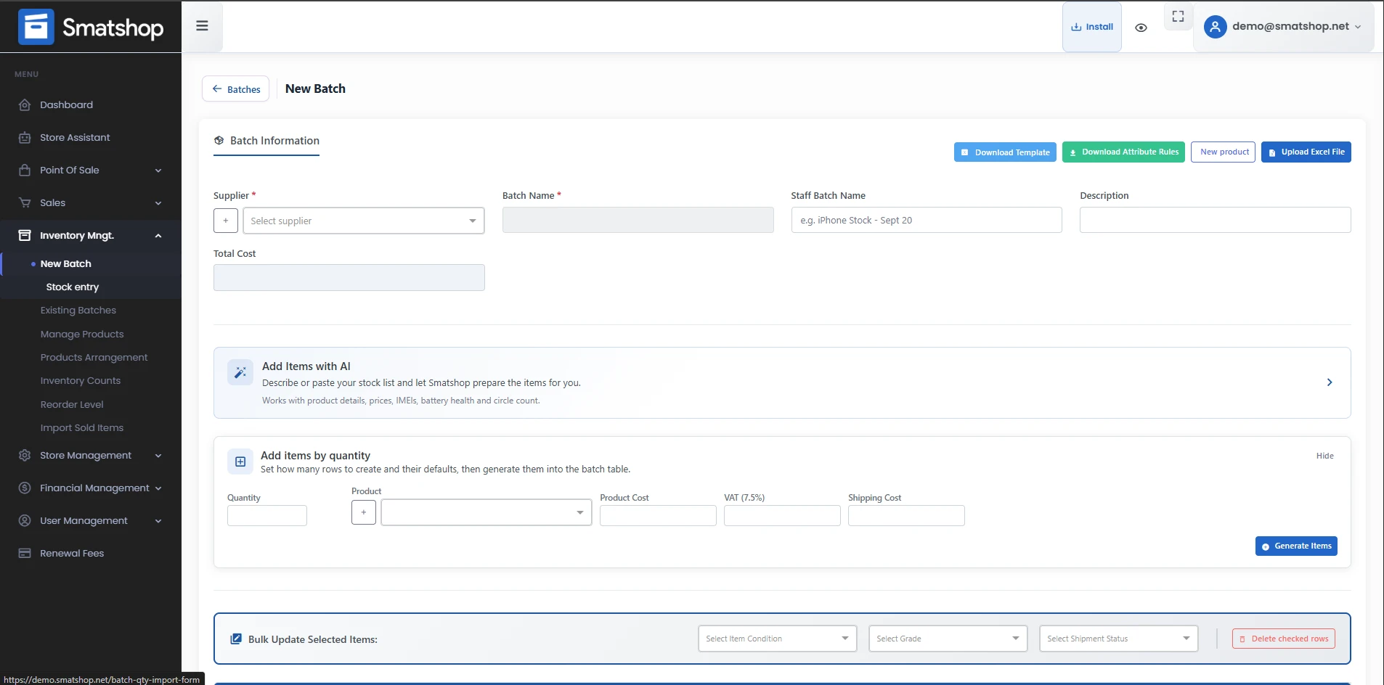Open Import Sold Items page
Viewport: 1384px width, 685px height.
click(x=82, y=427)
